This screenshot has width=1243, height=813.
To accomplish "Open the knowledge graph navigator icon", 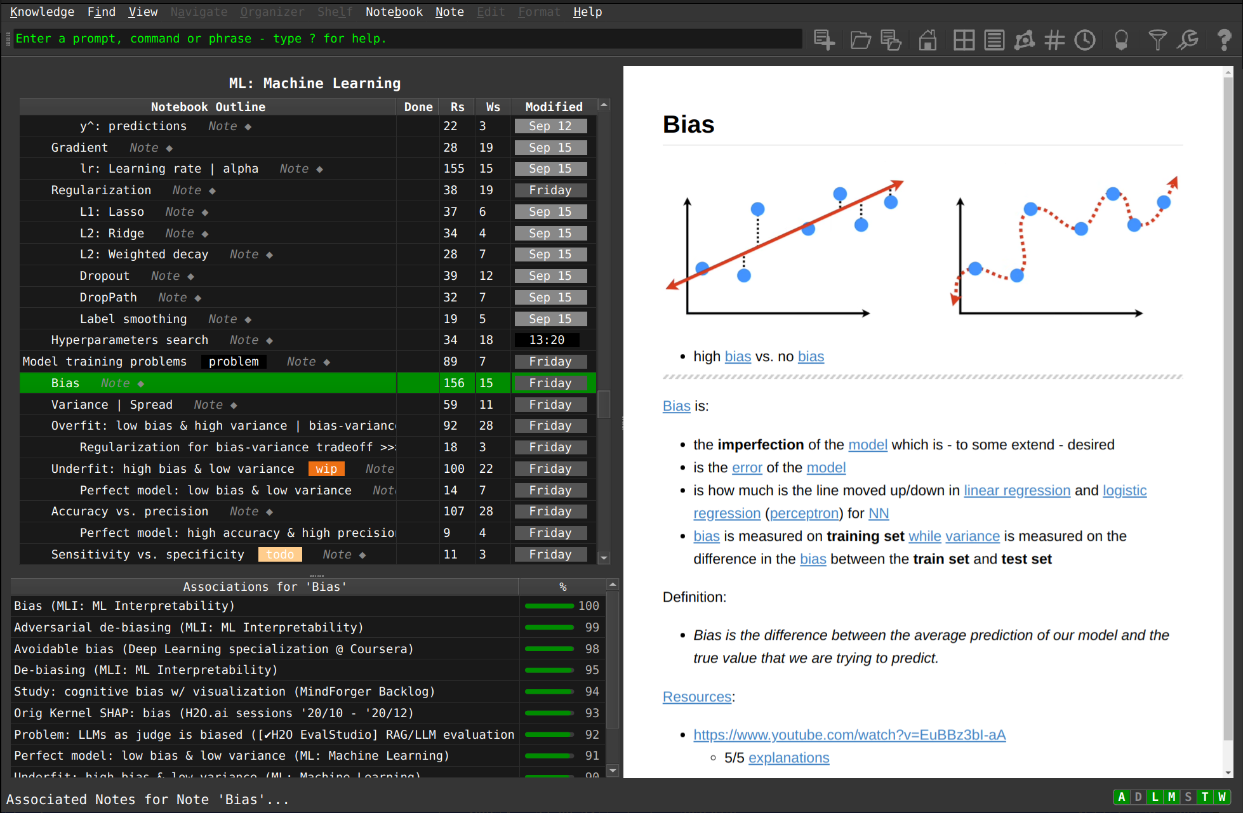I will (1024, 39).
